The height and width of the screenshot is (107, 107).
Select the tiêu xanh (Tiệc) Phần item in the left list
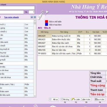(17, 84)
